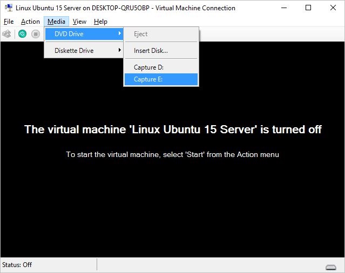
Task: Click the black virtual machine display area
Action: click(x=173, y=205)
